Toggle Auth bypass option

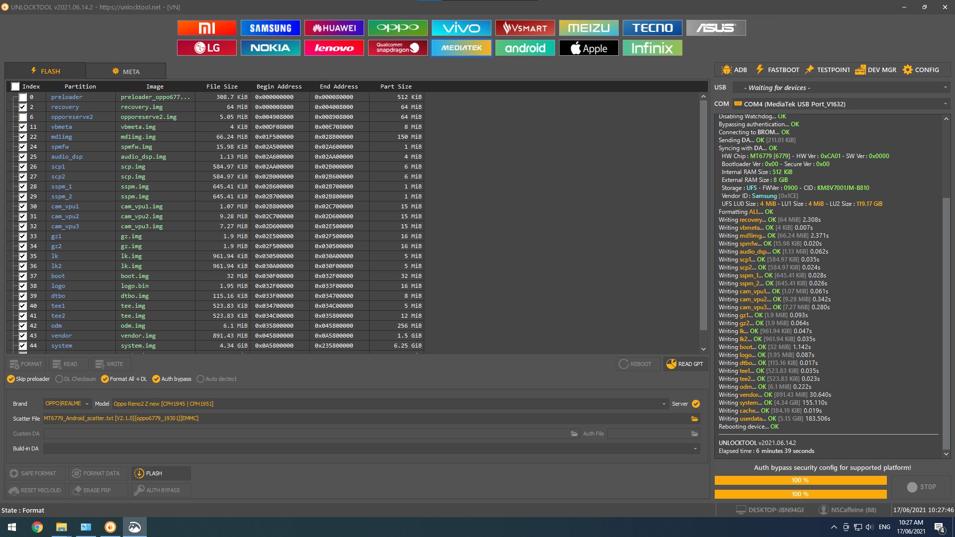[x=172, y=379]
